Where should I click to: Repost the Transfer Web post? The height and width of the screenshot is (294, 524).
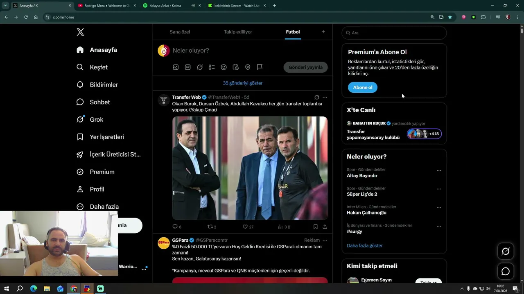point(212,227)
